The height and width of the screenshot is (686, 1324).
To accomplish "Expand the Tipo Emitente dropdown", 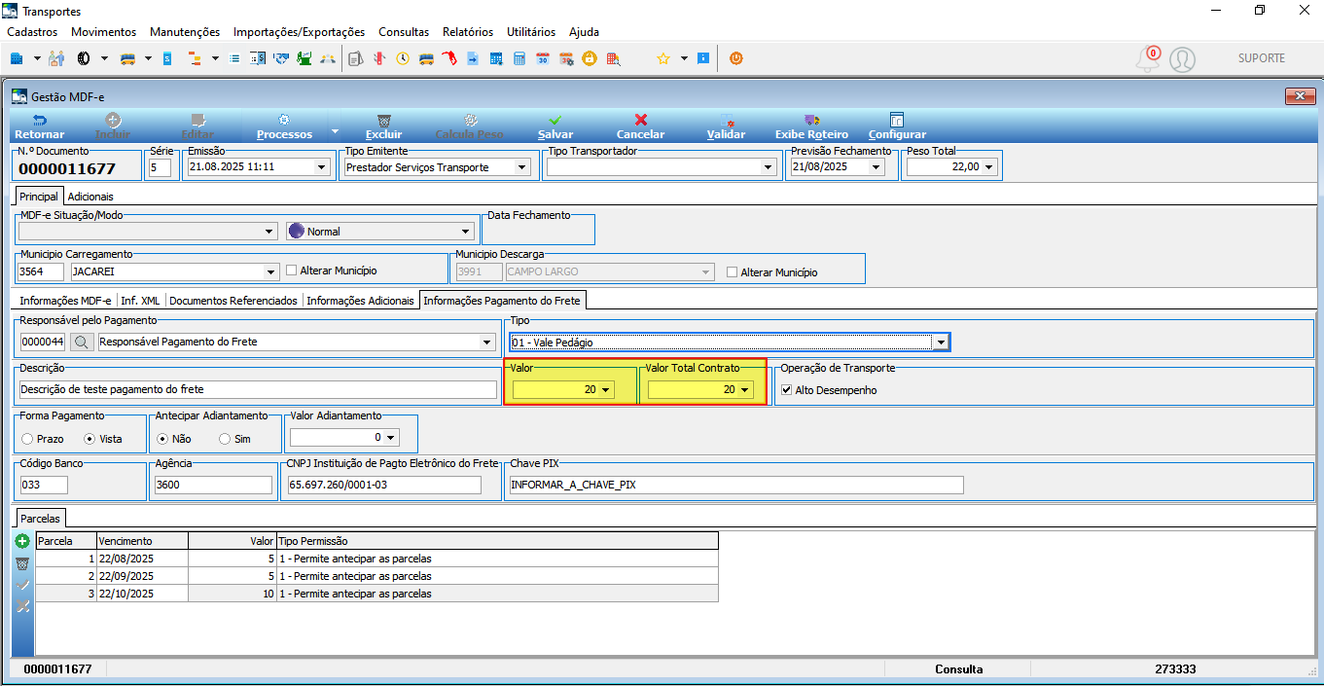I will pyautogui.click(x=522, y=167).
